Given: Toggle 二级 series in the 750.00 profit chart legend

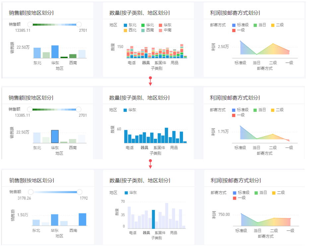Looking at the screenshot, I should point(274,193).
